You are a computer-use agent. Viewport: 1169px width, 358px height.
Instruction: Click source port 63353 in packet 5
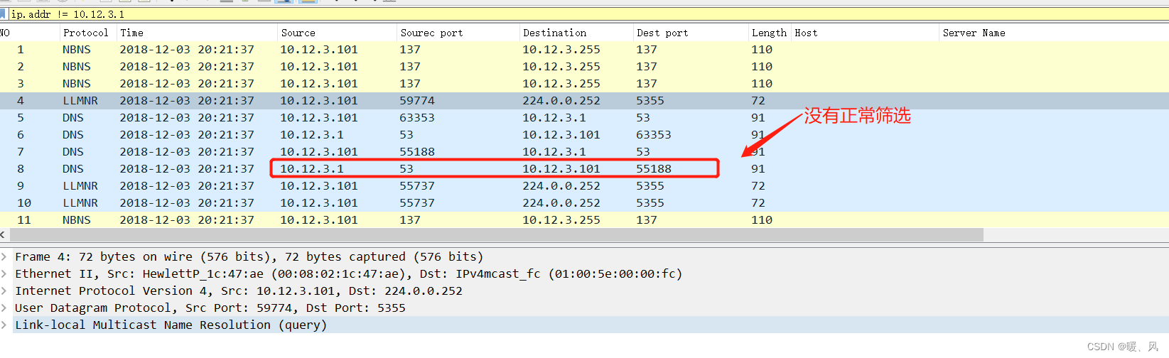(417, 118)
